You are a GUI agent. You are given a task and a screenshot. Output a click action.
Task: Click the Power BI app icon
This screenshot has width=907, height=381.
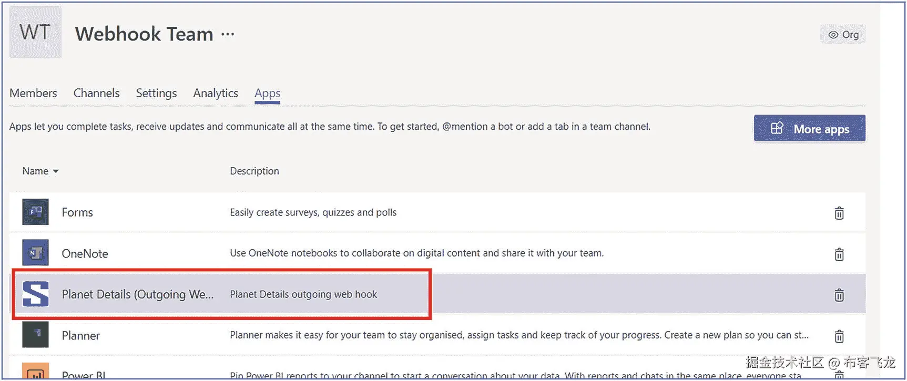pyautogui.click(x=35, y=371)
